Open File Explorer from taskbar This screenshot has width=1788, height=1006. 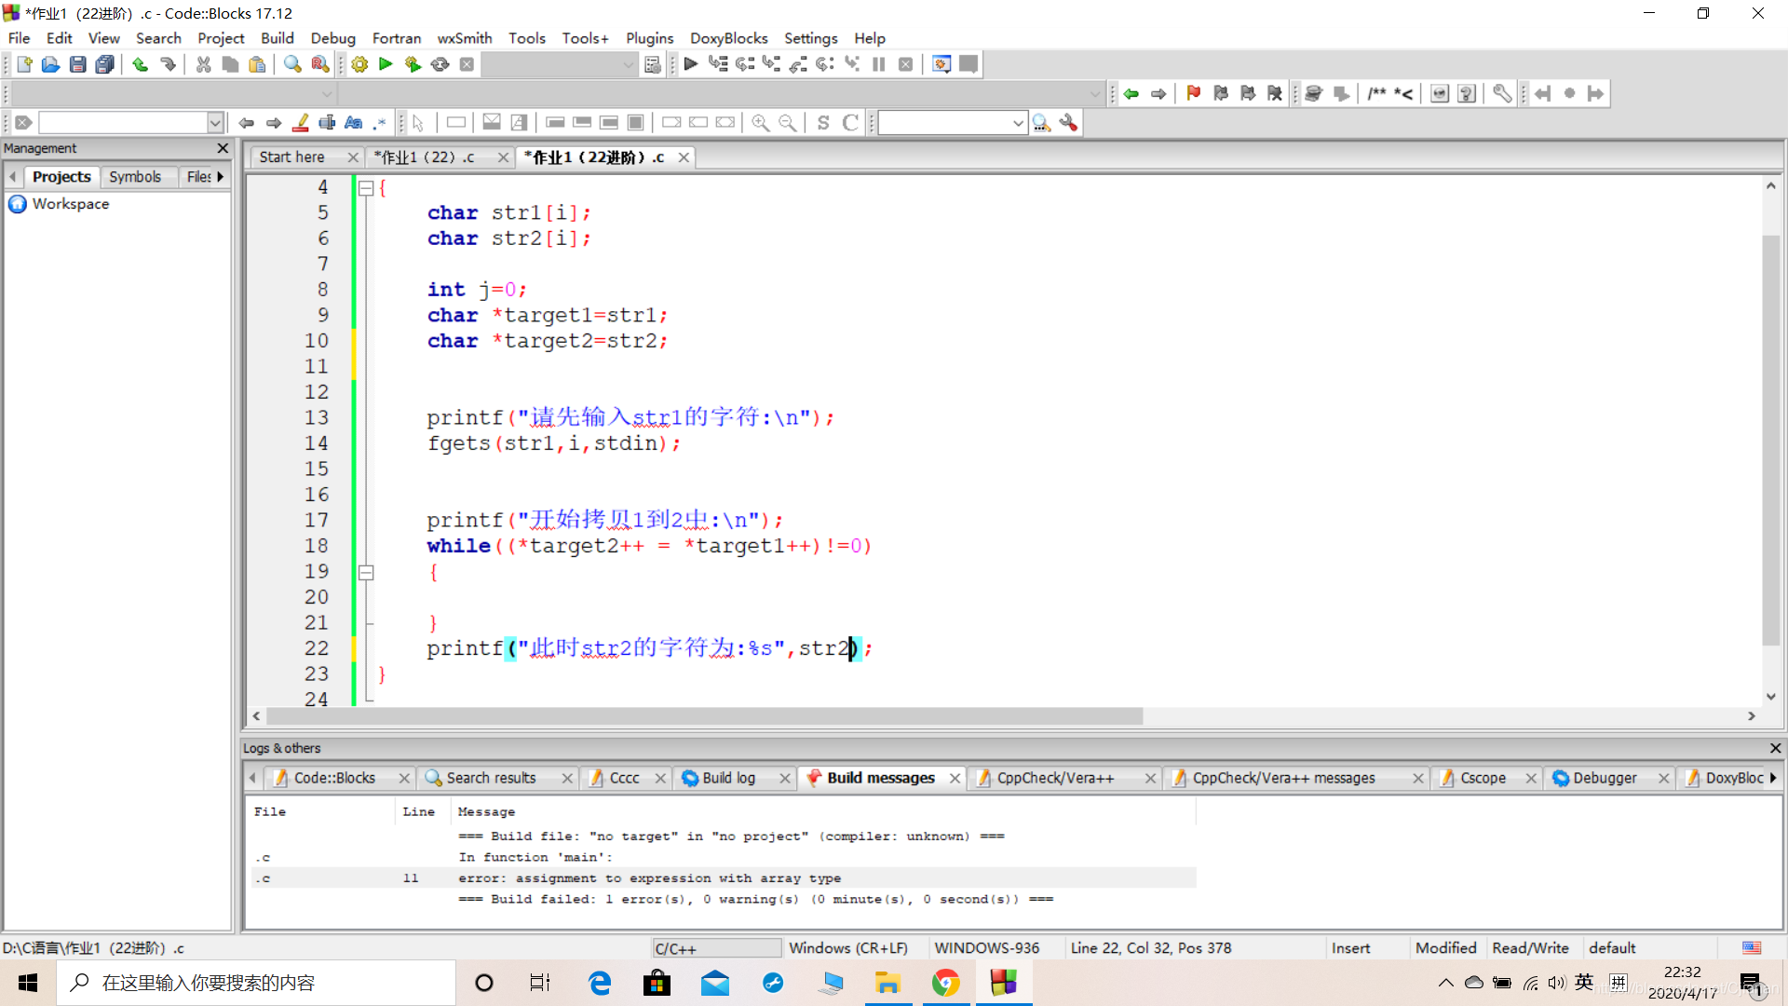(x=887, y=983)
